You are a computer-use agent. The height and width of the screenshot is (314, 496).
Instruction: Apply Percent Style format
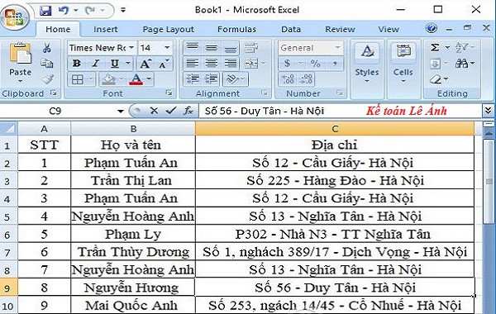[316, 64]
